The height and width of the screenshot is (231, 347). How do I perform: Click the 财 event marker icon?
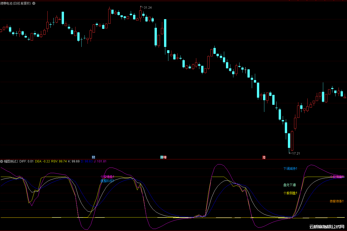[93, 157]
